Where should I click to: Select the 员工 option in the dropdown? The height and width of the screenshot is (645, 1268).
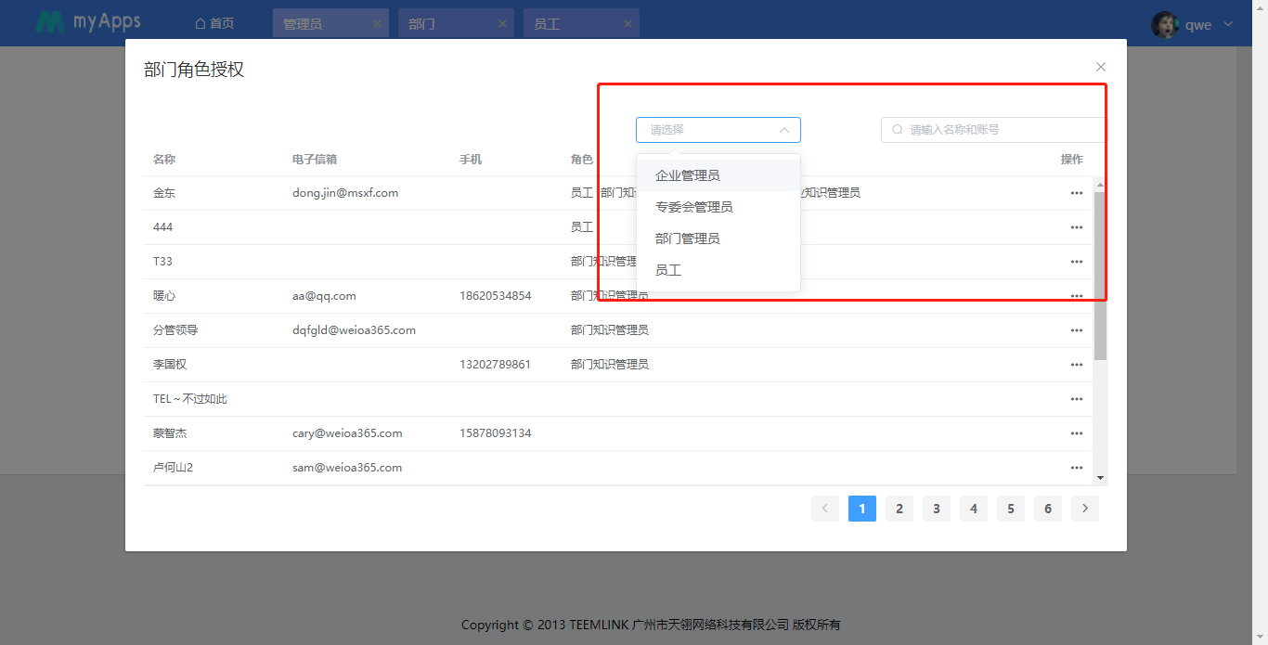pos(668,270)
